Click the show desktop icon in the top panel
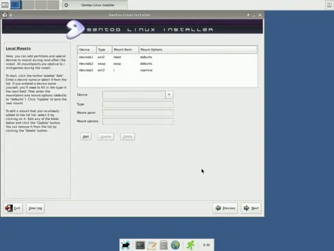The height and width of the screenshot is (251, 334). point(5,5)
